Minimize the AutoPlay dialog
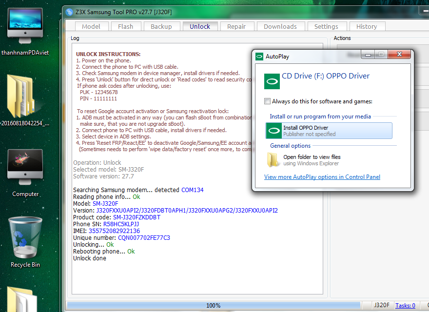The image size is (429, 312). (368, 55)
